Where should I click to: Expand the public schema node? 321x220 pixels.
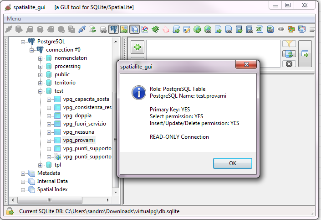(x=40, y=75)
